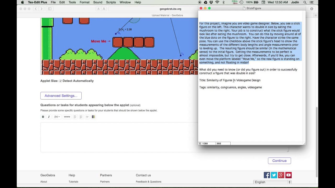Viewport: 335px width, 188px height.
Task: Add new Safari tab plus button
Action: tap(316, 15)
